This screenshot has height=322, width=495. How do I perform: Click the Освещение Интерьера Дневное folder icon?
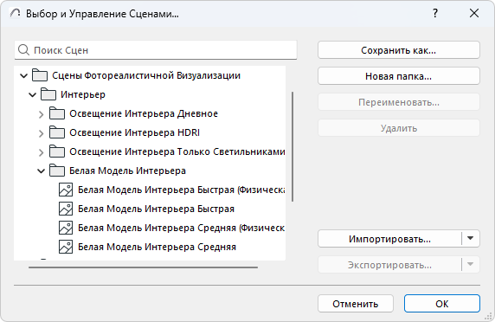57,113
